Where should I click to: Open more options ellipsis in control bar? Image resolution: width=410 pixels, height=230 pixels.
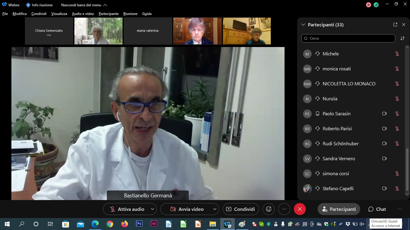[284, 209]
